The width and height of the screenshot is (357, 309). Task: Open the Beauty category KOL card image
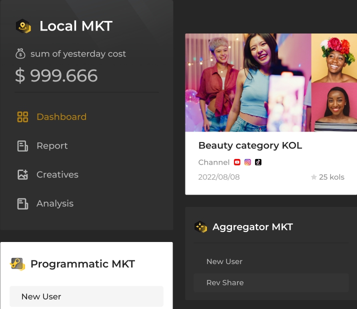point(271,82)
